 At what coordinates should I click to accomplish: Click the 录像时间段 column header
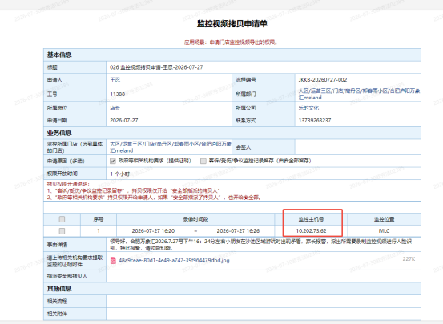click(195, 219)
